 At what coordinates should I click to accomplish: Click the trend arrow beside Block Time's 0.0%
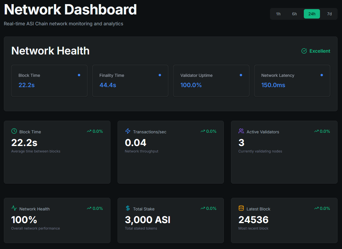[x=89, y=131]
